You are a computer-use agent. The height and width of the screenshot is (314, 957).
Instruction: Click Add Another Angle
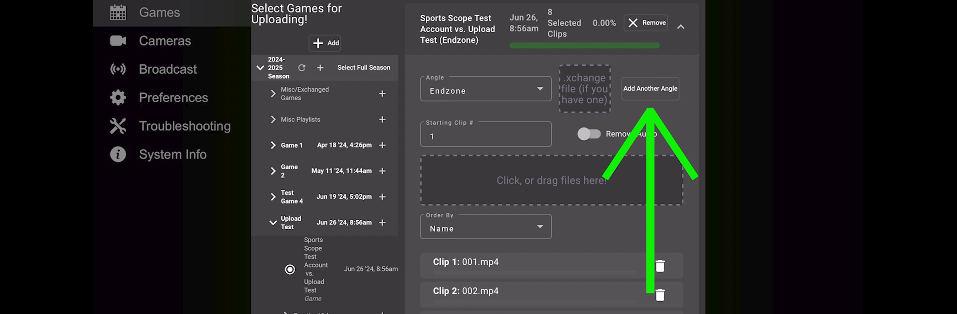650,89
